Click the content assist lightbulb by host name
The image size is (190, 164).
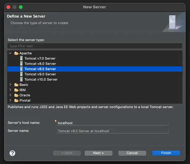tap(56, 121)
